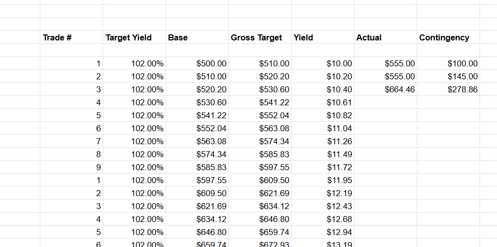This screenshot has height=247, width=497.
Task: Select the 'Target Yield' header cell
Action: point(134,37)
